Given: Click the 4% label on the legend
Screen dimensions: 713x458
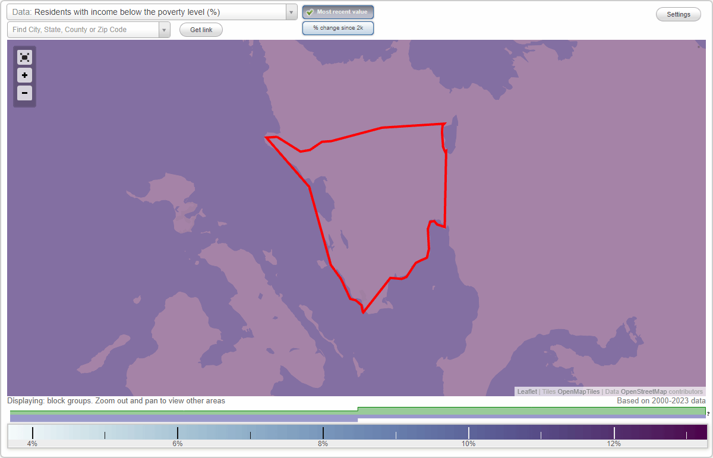Looking at the screenshot, I should pyautogui.click(x=32, y=444).
